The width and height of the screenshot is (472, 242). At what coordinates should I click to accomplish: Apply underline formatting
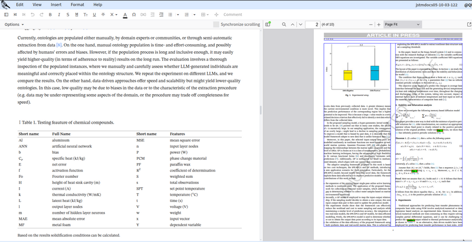coord(94,14)
